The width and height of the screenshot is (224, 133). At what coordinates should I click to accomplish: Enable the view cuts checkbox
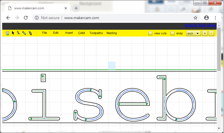pyautogui.click(x=150, y=34)
